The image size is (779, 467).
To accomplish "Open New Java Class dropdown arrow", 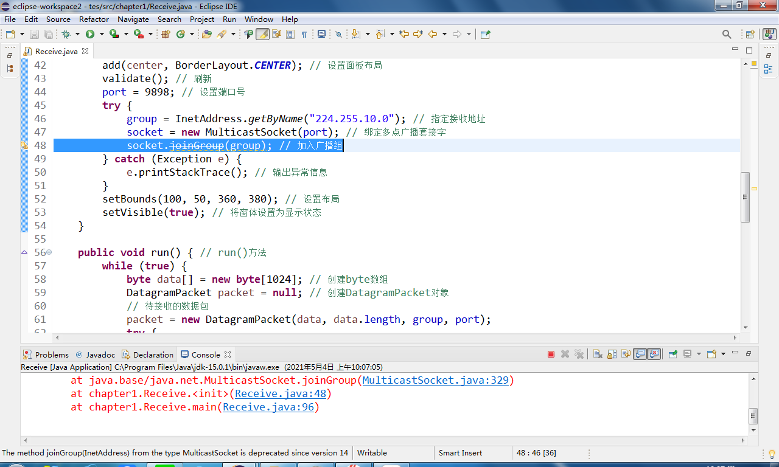I will pyautogui.click(x=192, y=34).
